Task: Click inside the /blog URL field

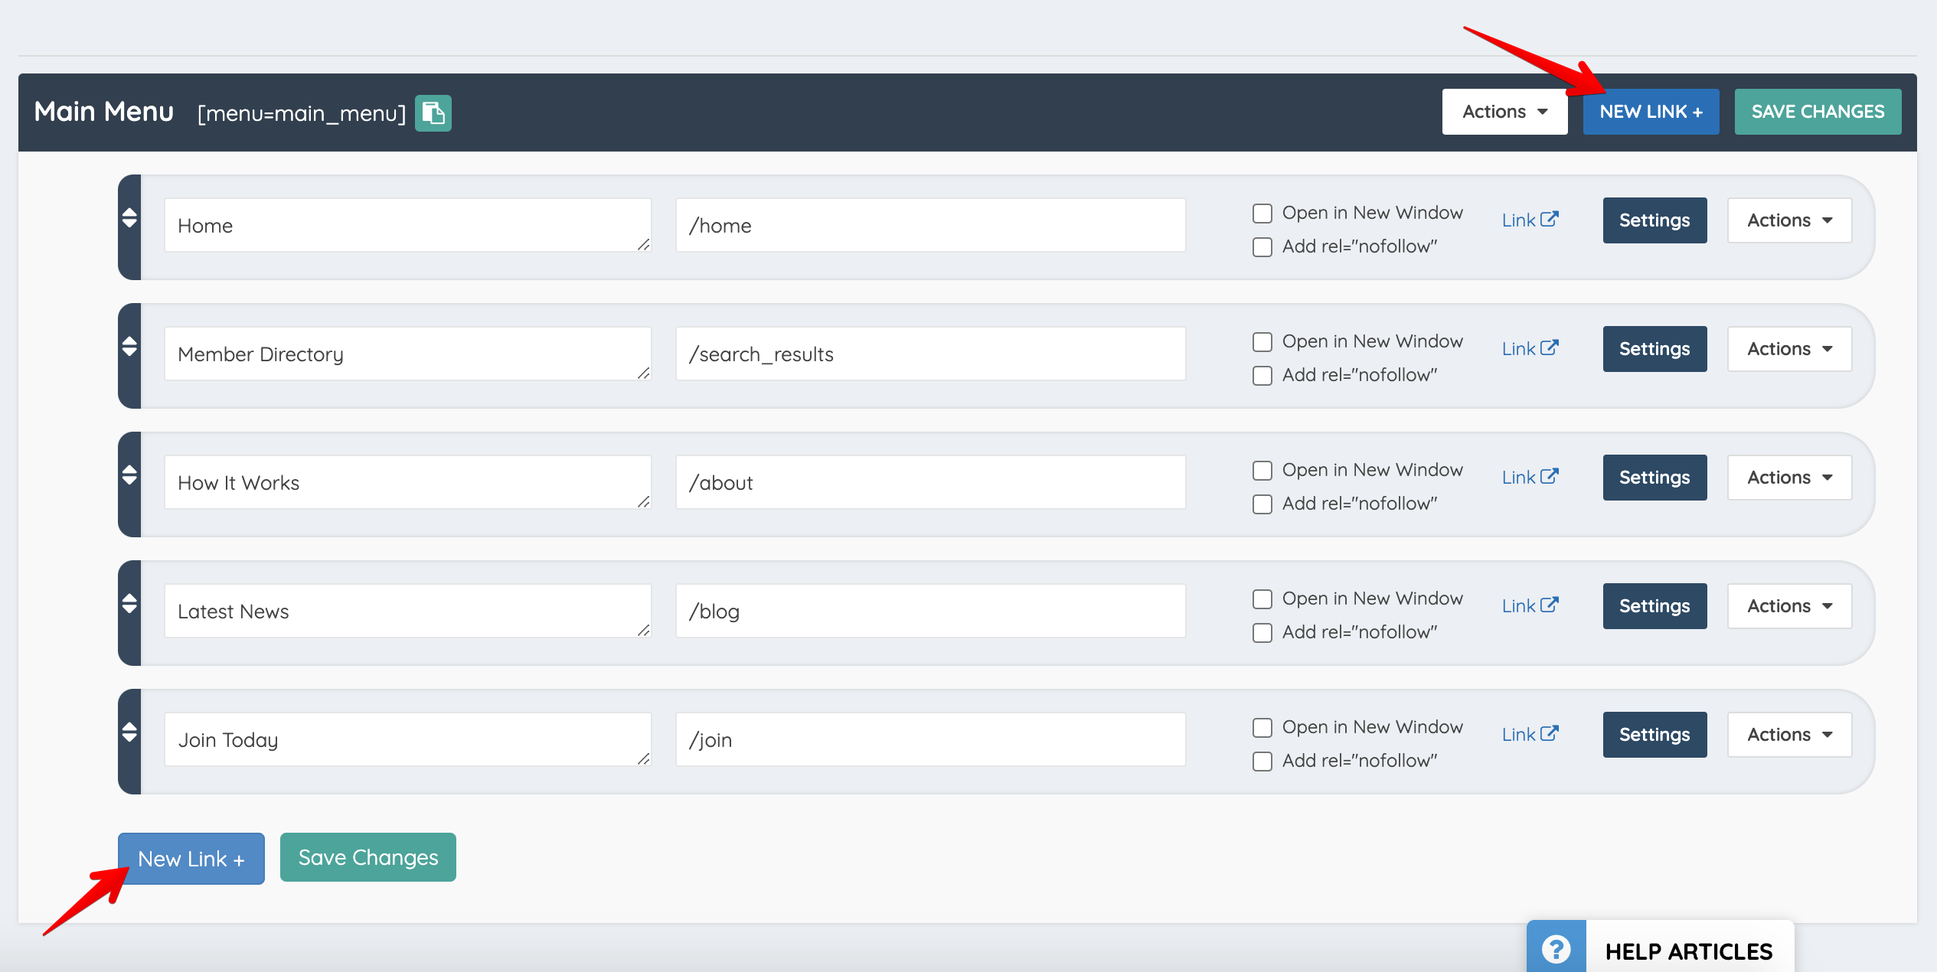Action: coord(929,610)
